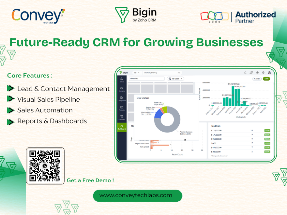
Task: Select the Companies icon in the sidebar
Action: pyautogui.click(x=122, y=99)
